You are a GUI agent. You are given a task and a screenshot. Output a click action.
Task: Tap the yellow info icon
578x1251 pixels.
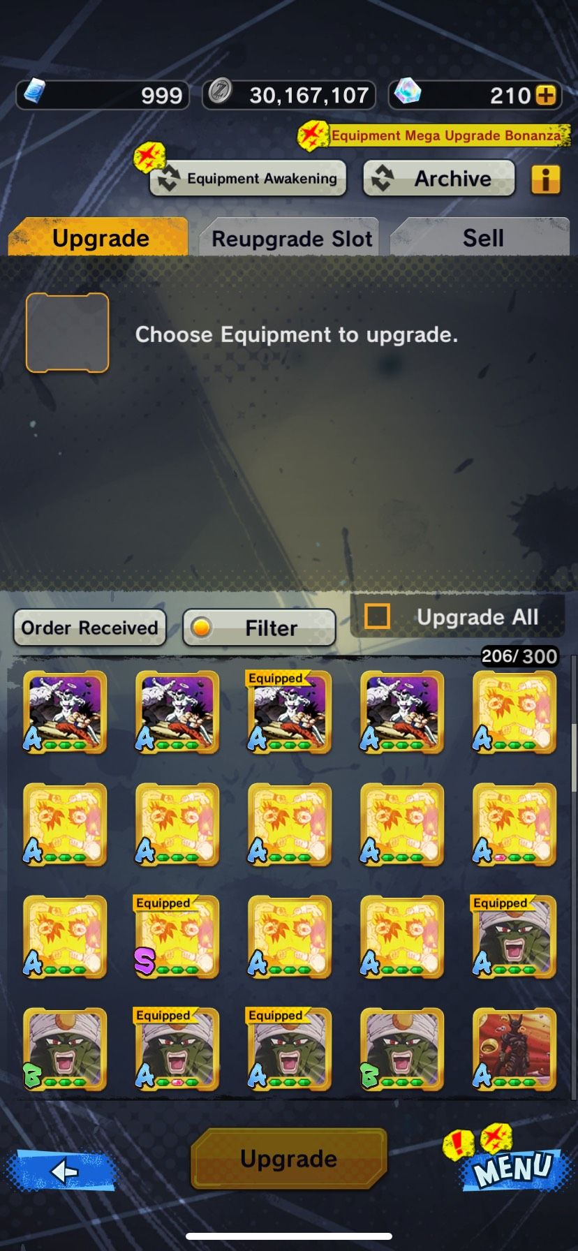pyautogui.click(x=545, y=179)
